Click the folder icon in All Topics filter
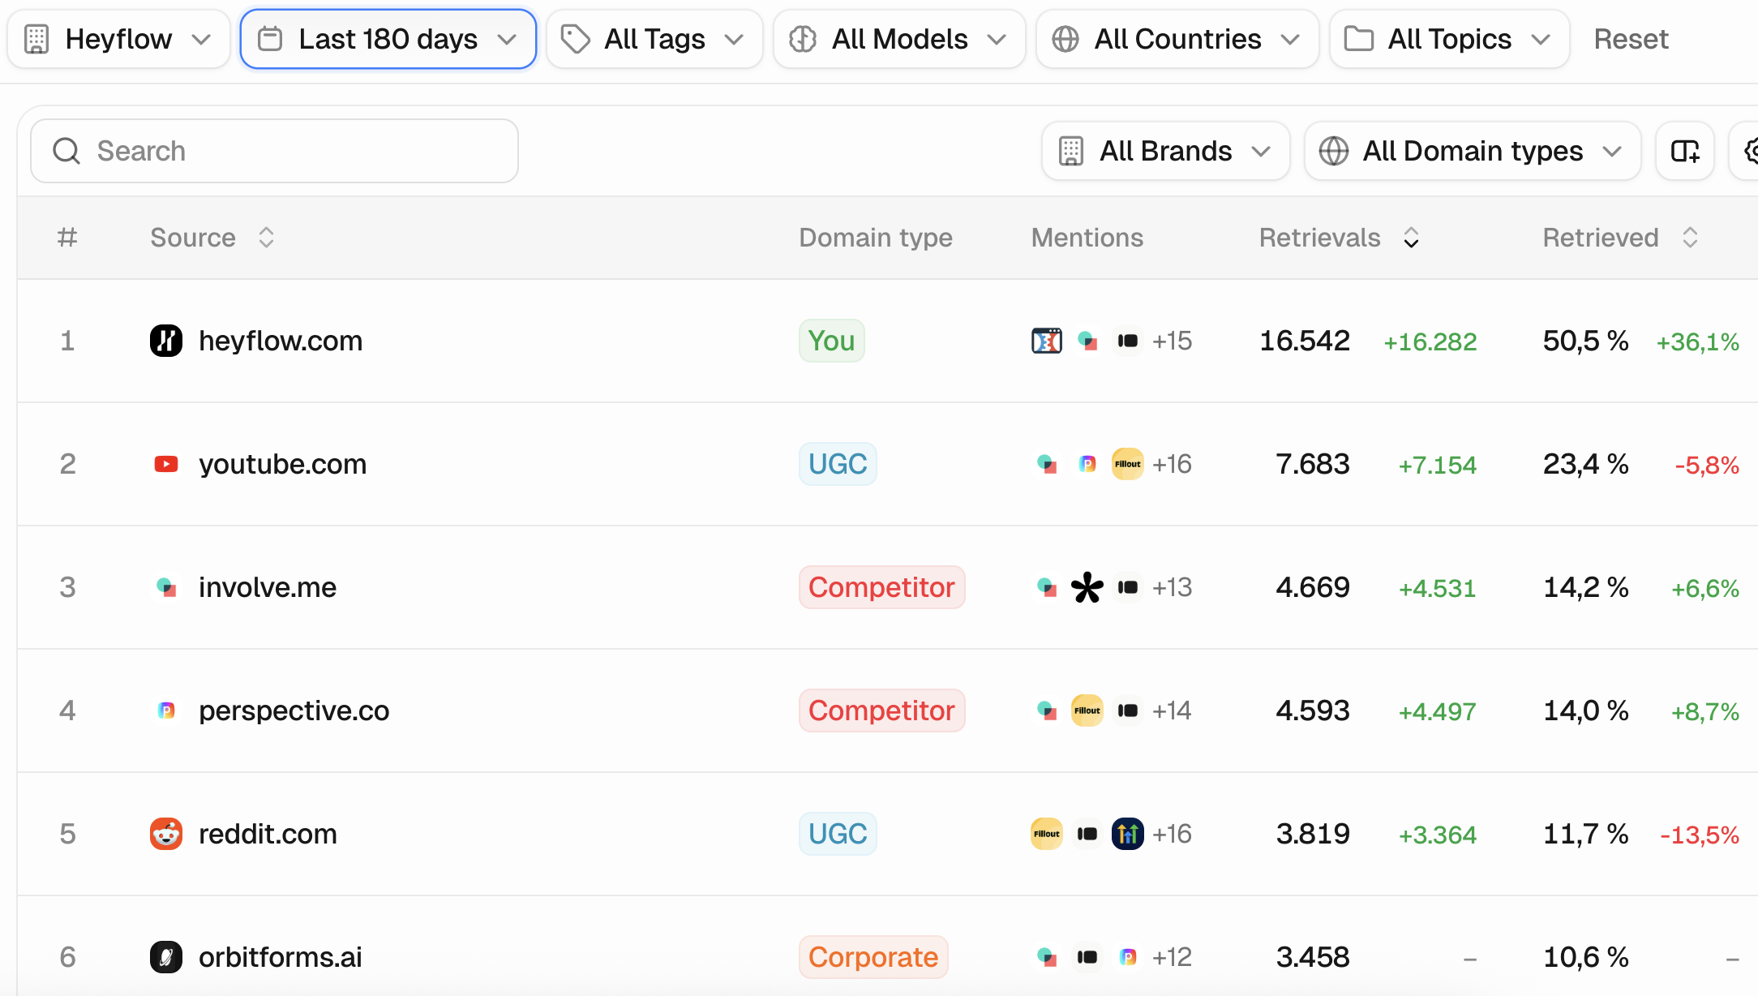Viewport: 1758px width, 996px height. pos(1359,39)
